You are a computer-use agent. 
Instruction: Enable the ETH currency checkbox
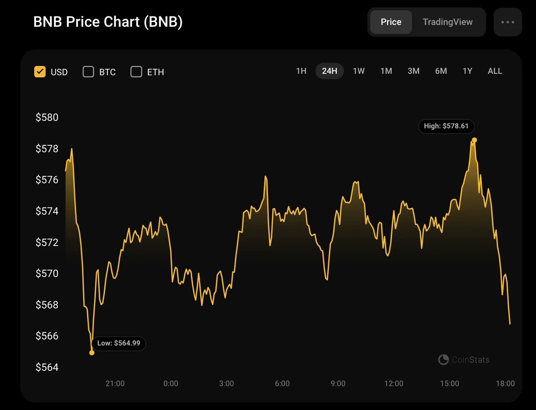(136, 72)
